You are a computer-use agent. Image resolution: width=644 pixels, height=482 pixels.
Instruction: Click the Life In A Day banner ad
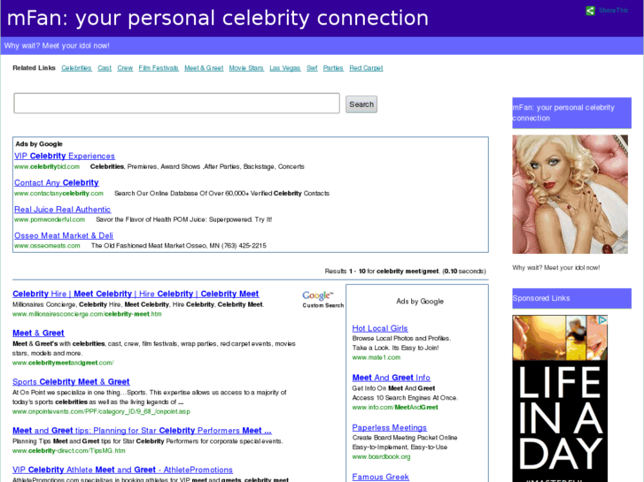pos(560,399)
